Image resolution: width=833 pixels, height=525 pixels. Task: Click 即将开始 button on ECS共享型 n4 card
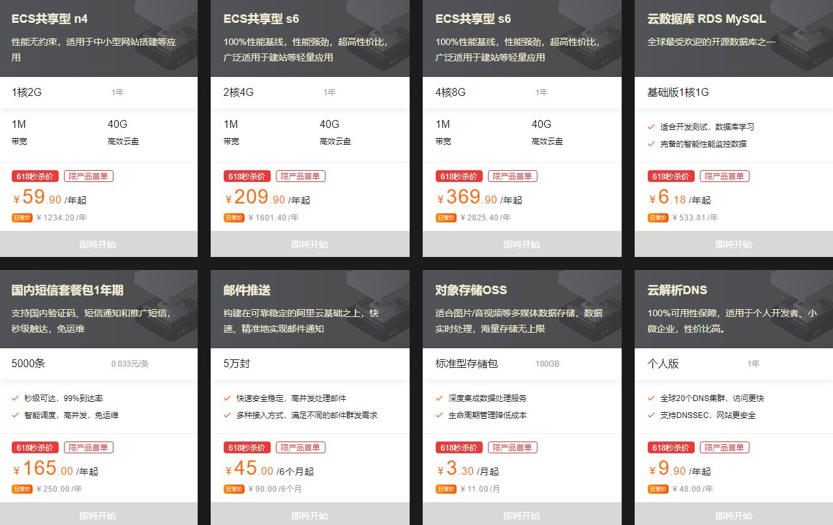(x=98, y=245)
